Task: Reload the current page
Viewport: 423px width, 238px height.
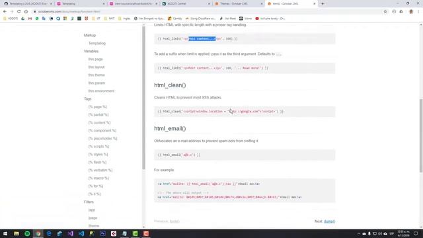Action: tap(19, 12)
